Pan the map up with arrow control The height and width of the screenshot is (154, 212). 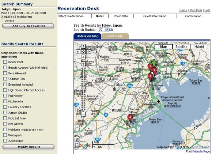(x=83, y=46)
